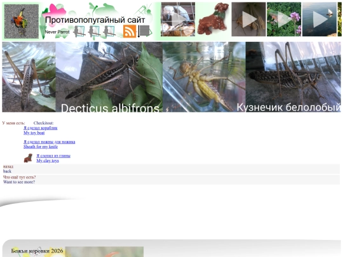
Task: Play the brown moth video thumbnail
Action: click(249, 19)
